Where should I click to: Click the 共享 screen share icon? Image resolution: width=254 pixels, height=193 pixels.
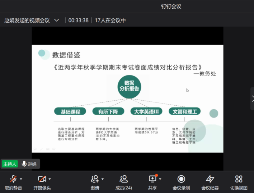click(152, 179)
